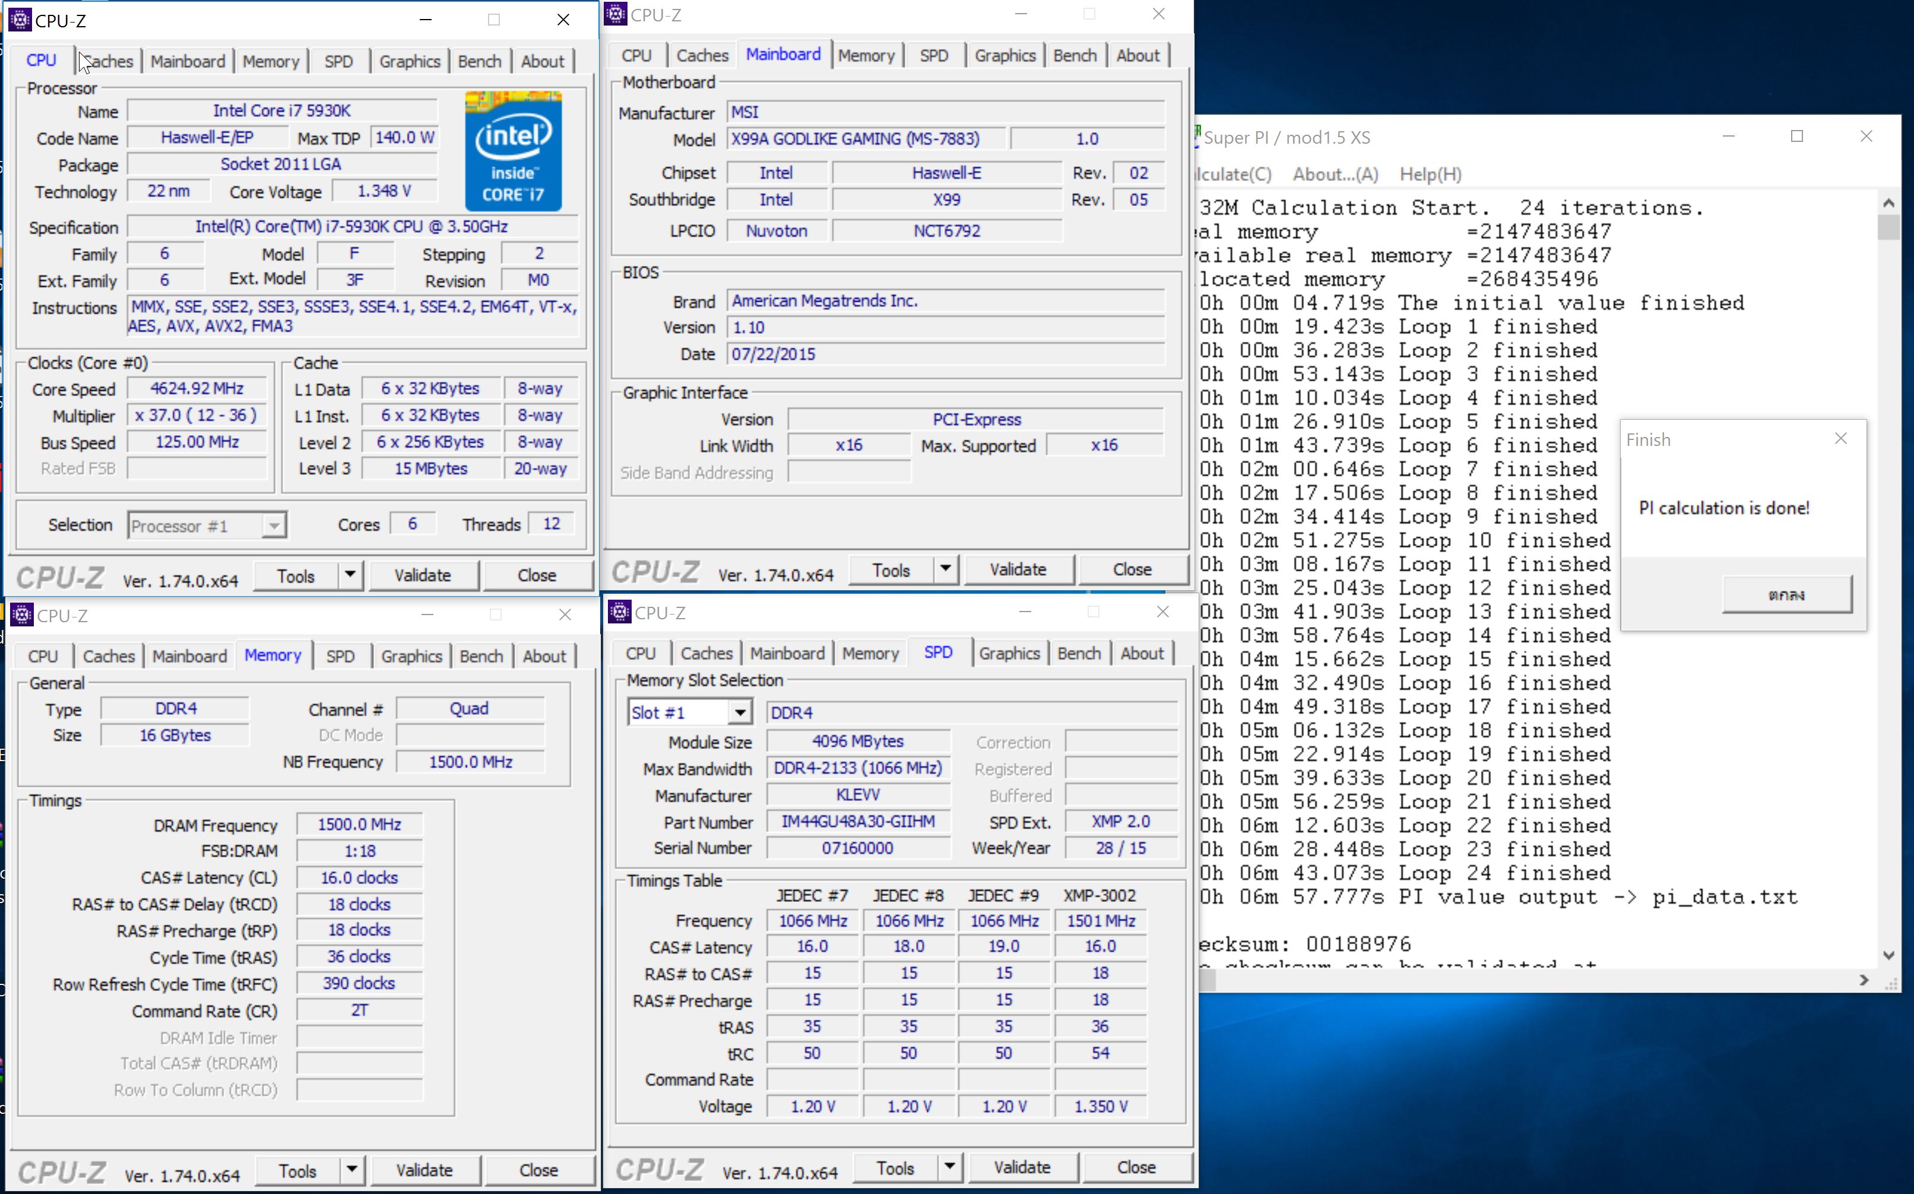Click the Multiplier value x 37.0 field
Screen dimensions: 1914x1194
(x=198, y=416)
